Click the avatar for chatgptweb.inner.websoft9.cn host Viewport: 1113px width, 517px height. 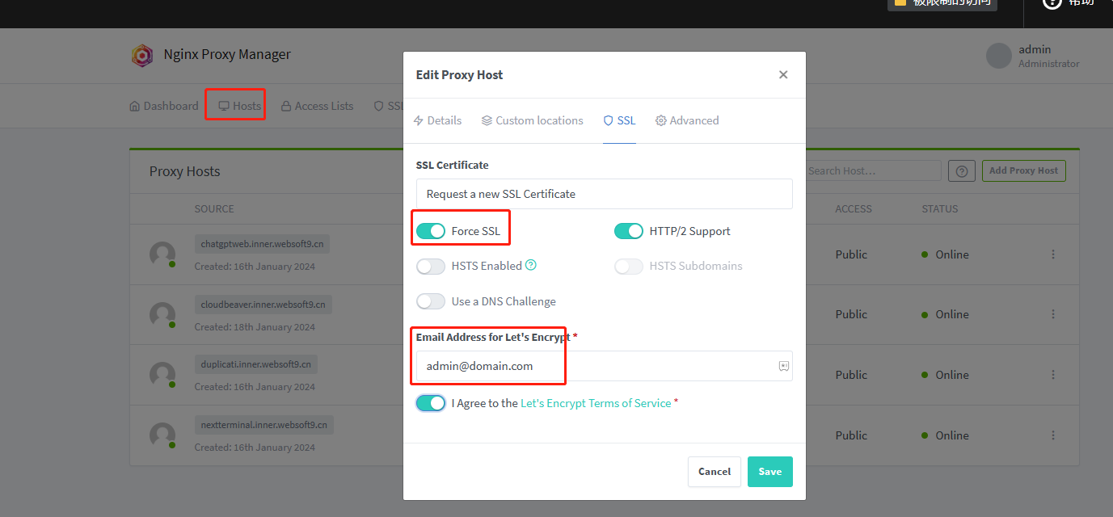tap(162, 254)
